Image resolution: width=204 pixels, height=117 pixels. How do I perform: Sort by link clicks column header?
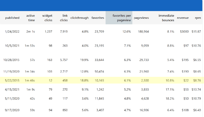64,18
